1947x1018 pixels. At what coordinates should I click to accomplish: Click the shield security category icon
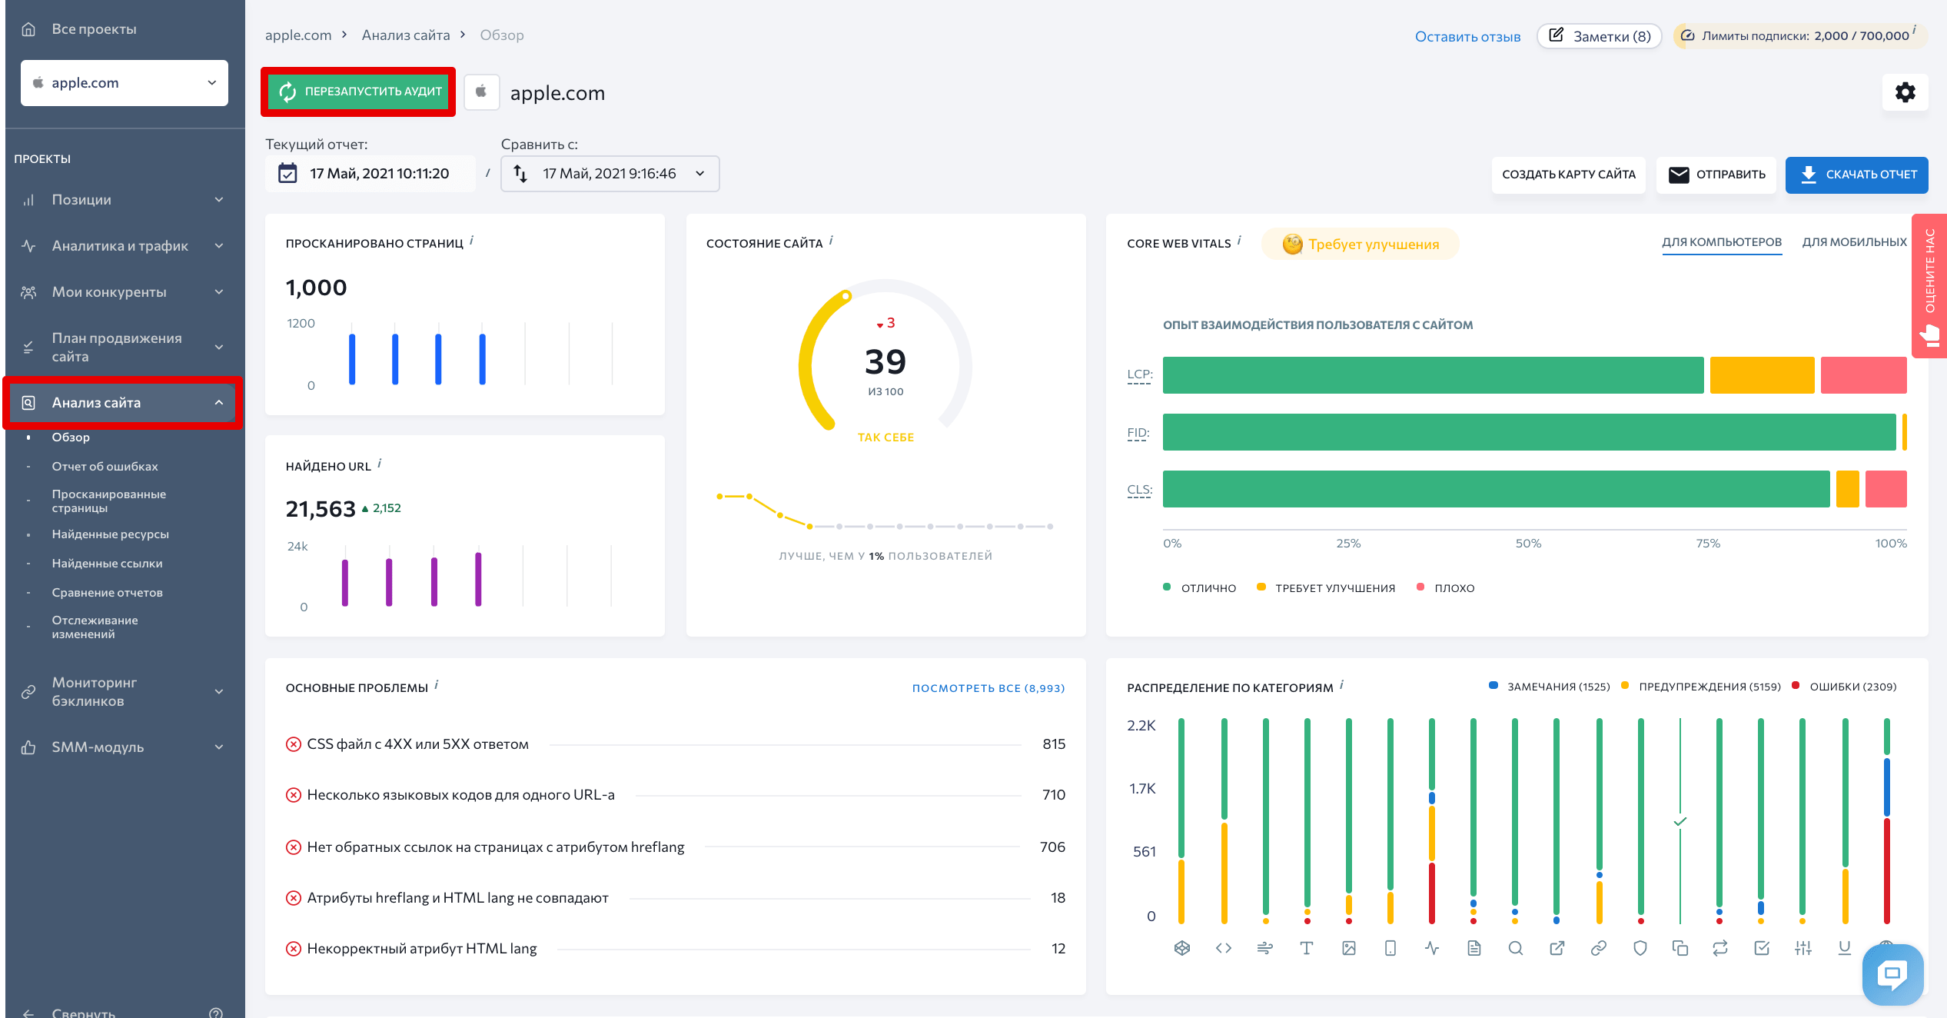click(x=1640, y=948)
